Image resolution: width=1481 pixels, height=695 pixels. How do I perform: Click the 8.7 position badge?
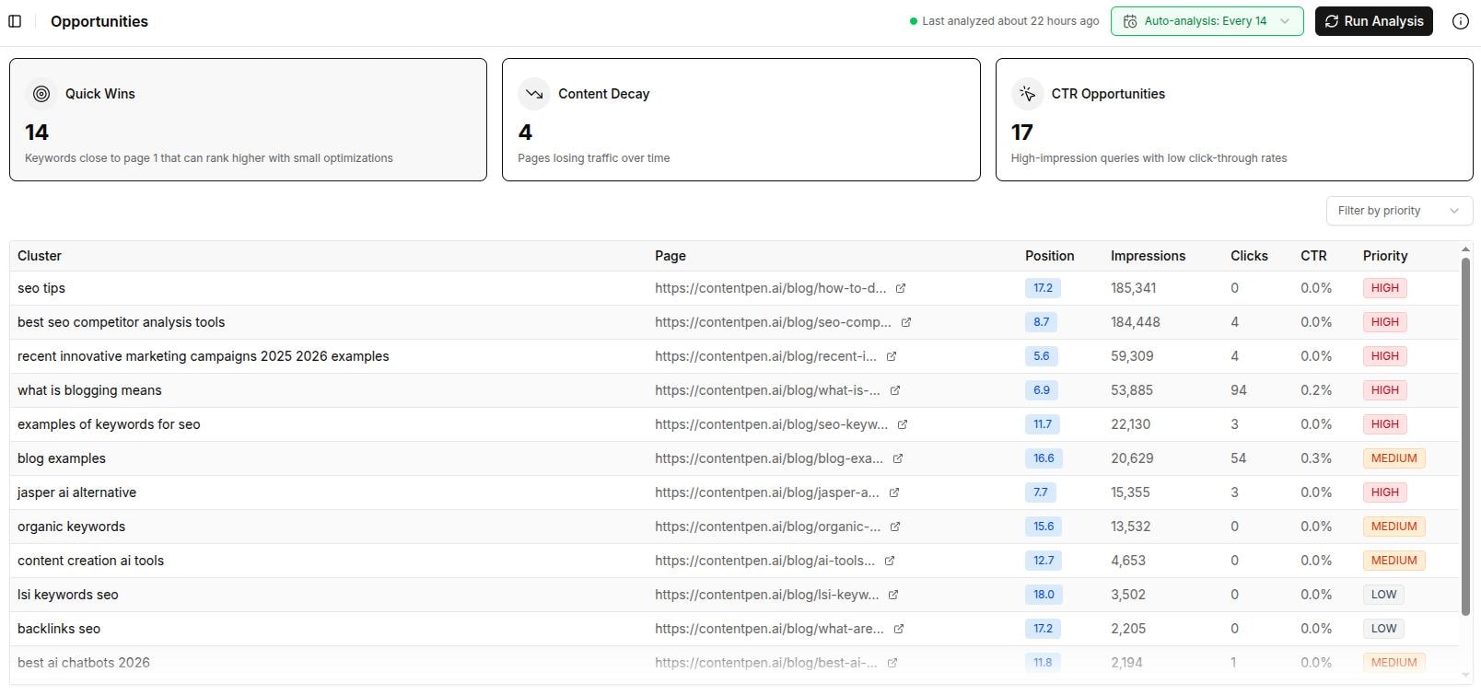[x=1041, y=322]
